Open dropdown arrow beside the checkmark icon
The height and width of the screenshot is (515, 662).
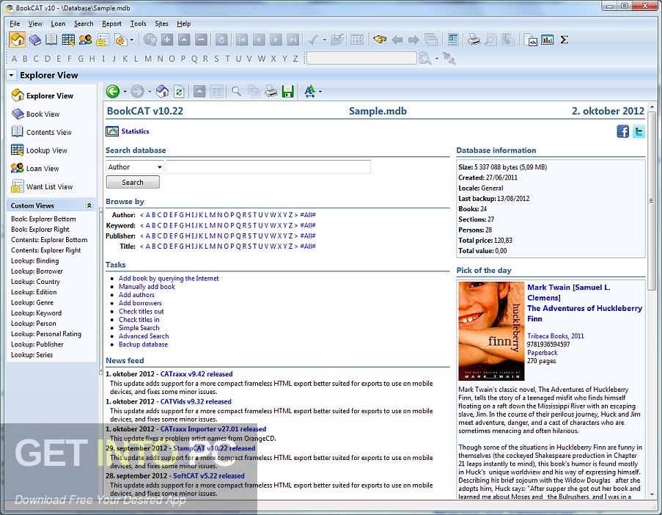[x=324, y=40]
